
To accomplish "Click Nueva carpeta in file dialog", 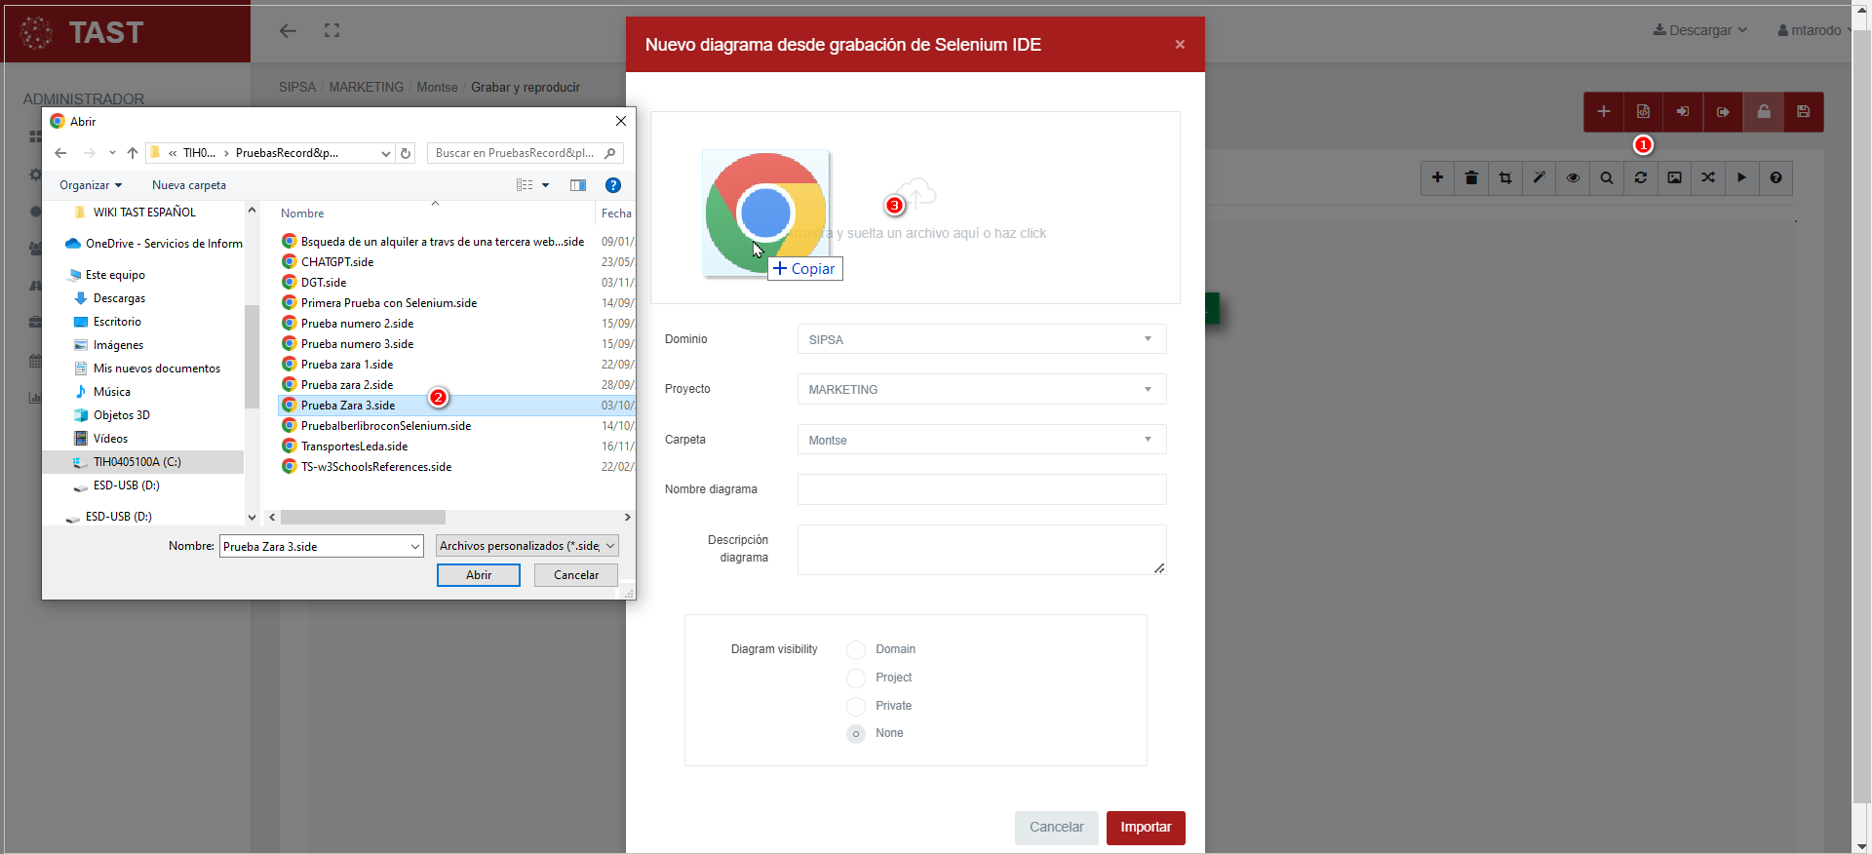I will [x=189, y=185].
